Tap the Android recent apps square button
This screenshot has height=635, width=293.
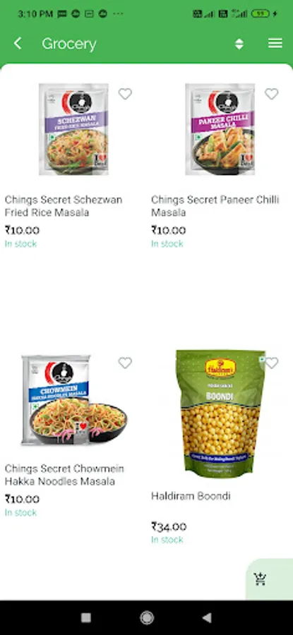pos(86,617)
